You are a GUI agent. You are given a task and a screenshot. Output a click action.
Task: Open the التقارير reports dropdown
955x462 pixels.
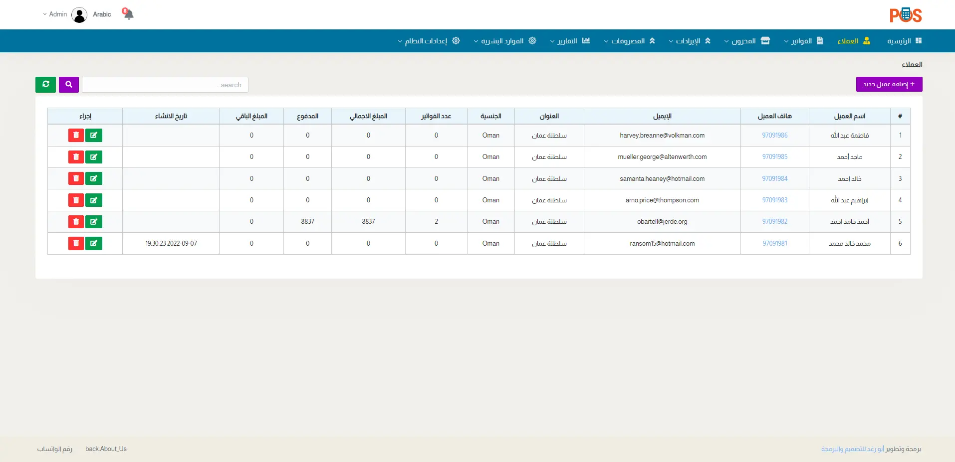coord(570,41)
